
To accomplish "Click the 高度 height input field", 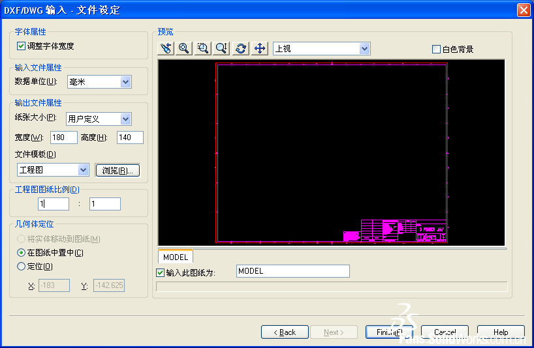I will tap(130, 138).
